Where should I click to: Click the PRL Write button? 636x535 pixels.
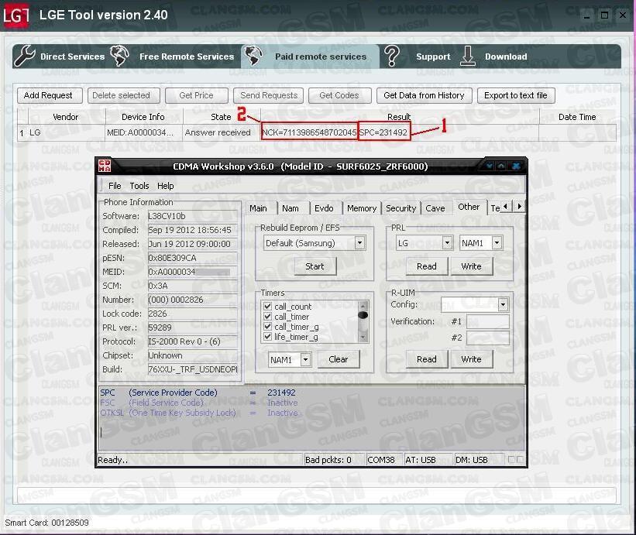coord(471,266)
